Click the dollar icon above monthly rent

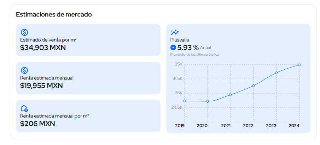pyautogui.click(x=24, y=70)
